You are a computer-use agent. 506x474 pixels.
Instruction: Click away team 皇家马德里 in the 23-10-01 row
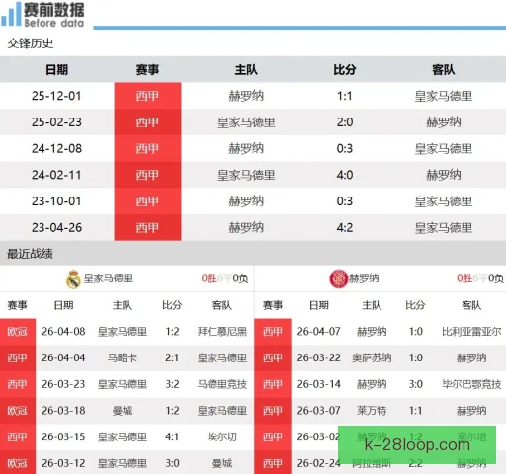click(x=444, y=201)
